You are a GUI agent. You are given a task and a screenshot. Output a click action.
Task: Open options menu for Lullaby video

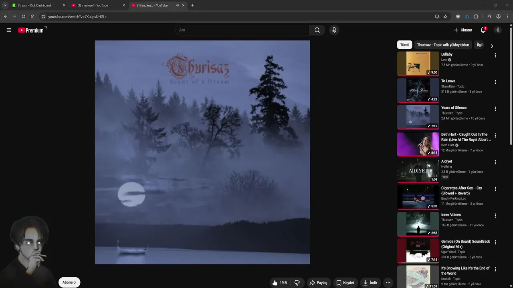(495, 56)
